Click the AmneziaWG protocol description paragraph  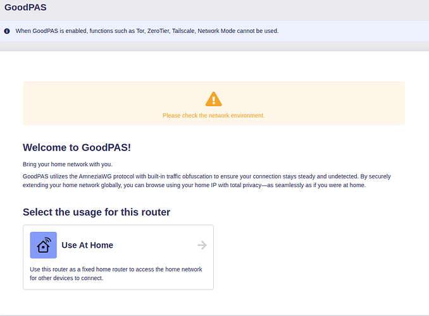(206, 181)
